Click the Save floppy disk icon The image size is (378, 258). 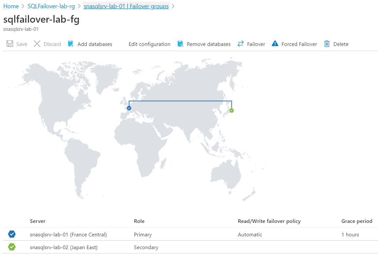[10, 44]
